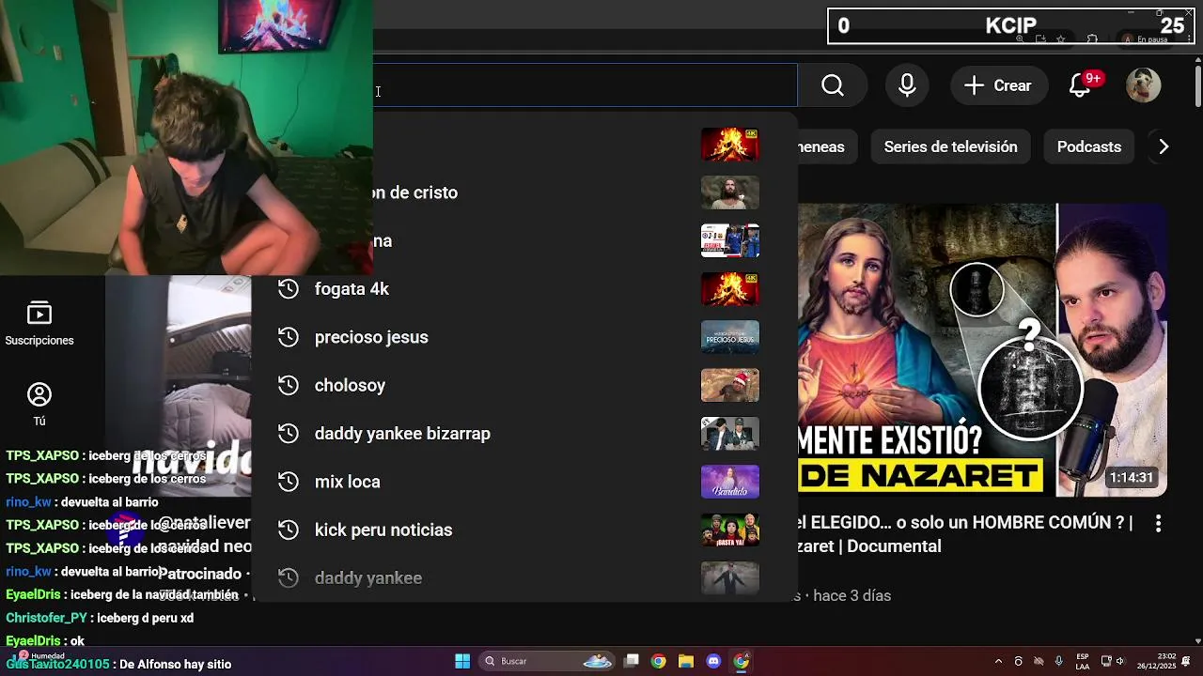Screen dimensions: 1203x676
Task: Click the YouTube search magnifier button
Action: pos(833,85)
